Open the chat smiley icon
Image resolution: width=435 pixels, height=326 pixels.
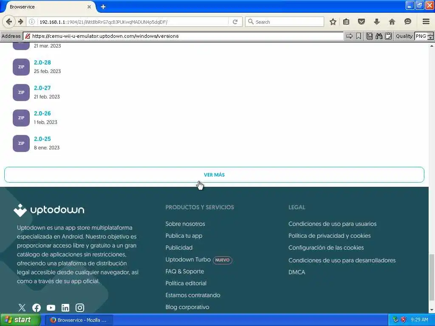pos(407,22)
